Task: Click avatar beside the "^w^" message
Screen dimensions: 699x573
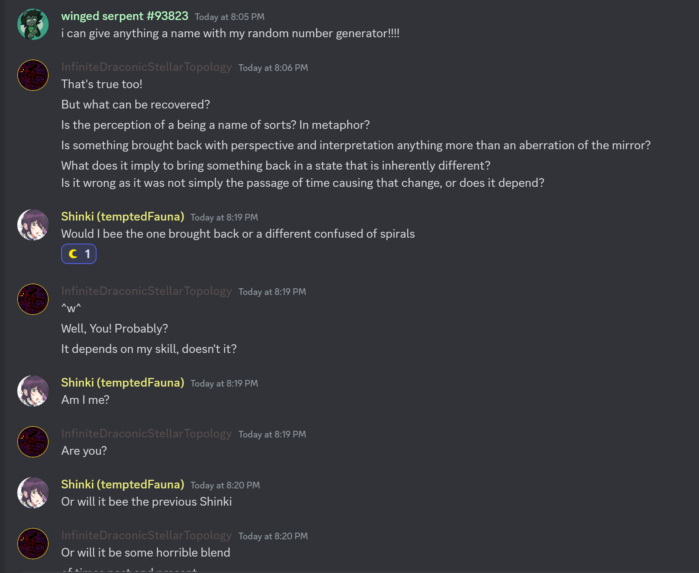Action: 33,299
